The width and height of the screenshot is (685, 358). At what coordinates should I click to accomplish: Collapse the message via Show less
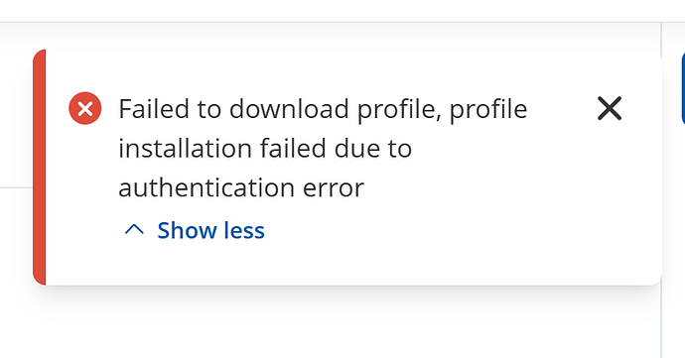[195, 230]
